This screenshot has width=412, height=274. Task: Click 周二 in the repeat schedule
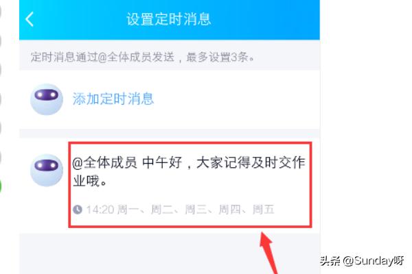(162, 210)
